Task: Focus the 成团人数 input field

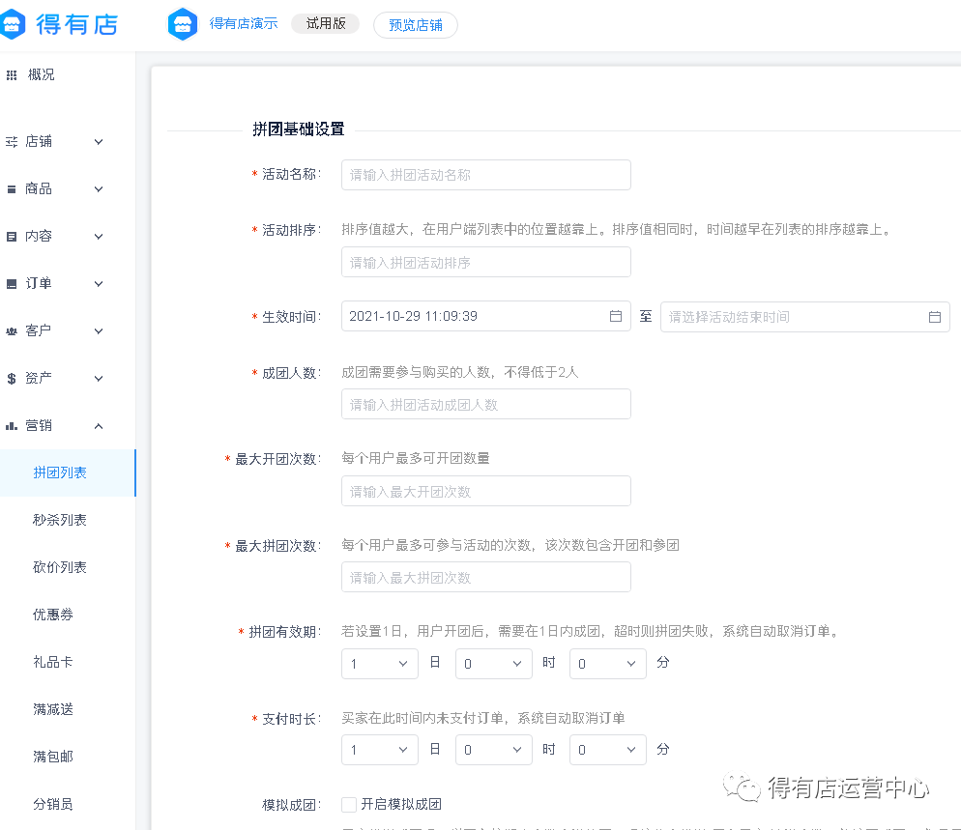Action: click(486, 404)
